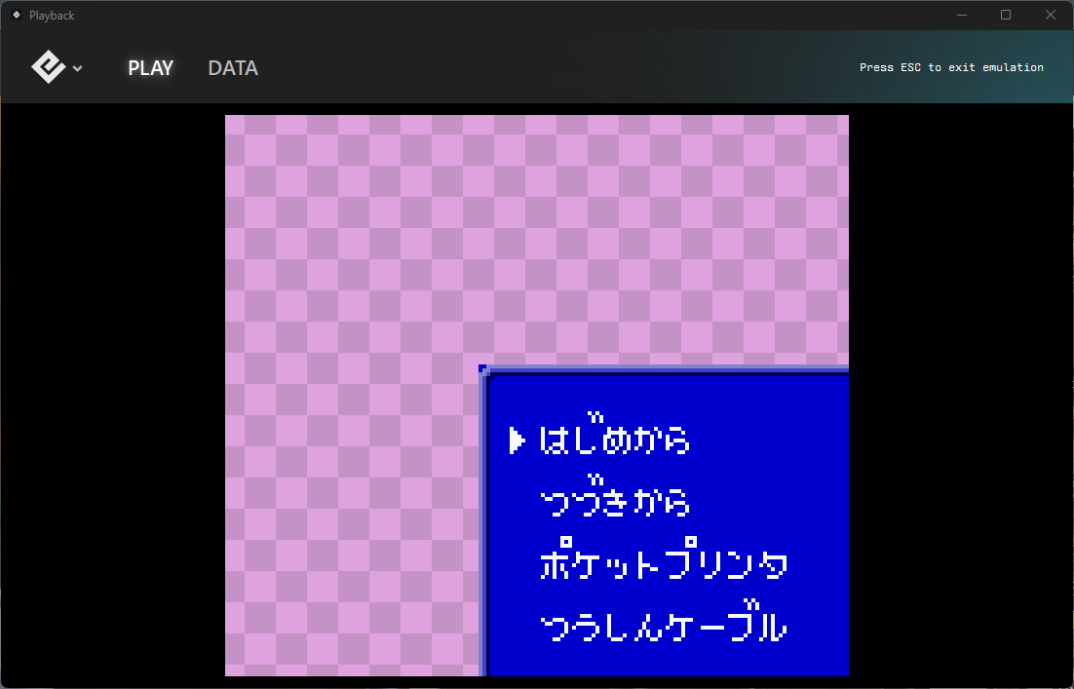The height and width of the screenshot is (689, 1074).
Task: Switch to the PLAY tab
Action: tap(150, 68)
